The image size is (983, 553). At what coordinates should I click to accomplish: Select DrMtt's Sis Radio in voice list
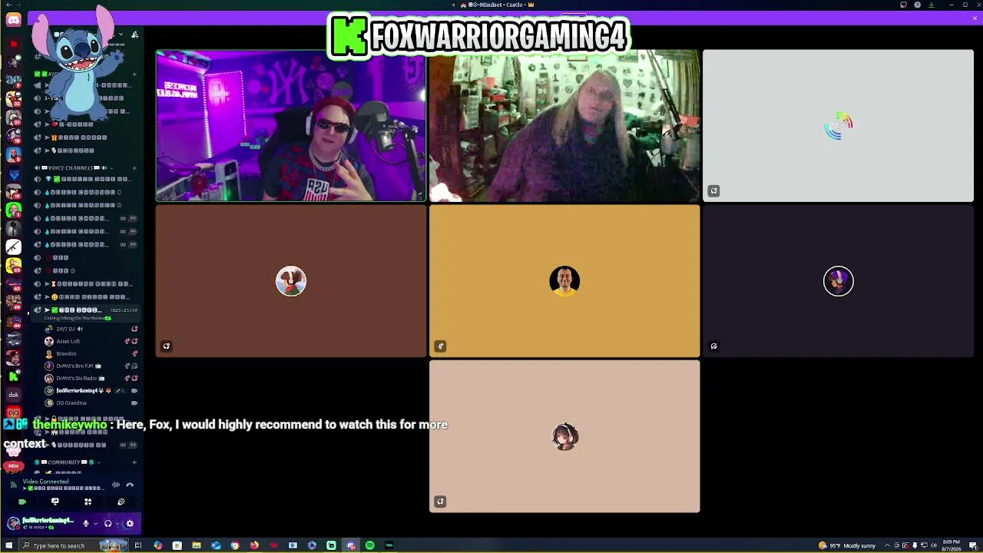[91, 378]
